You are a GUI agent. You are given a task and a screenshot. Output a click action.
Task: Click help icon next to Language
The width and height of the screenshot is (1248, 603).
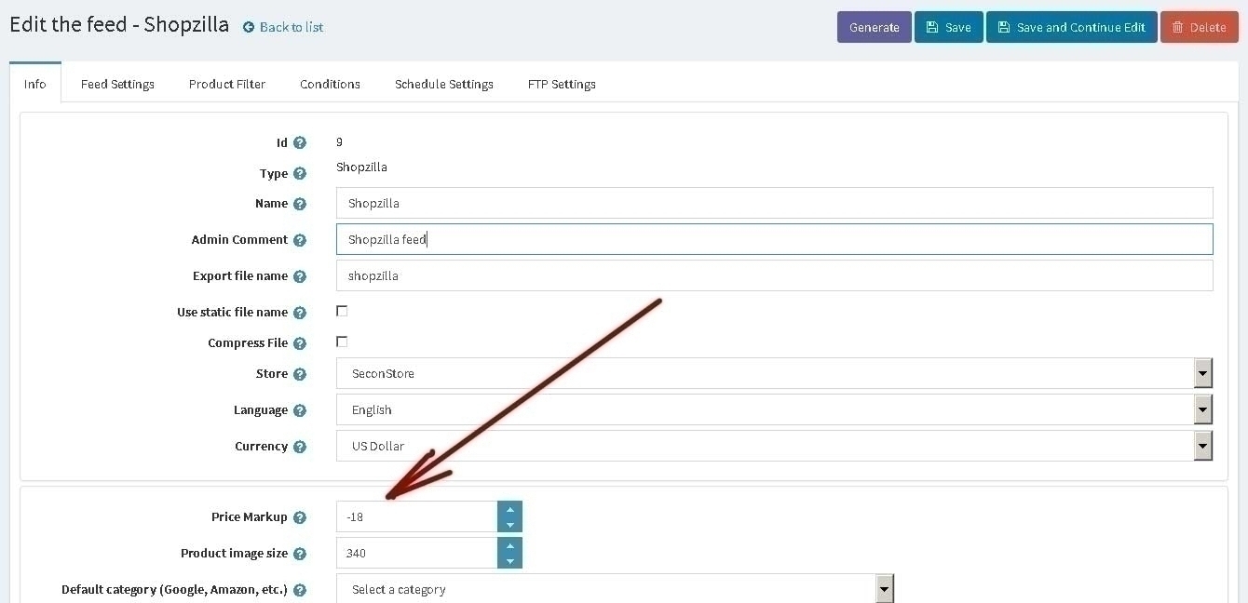point(300,410)
